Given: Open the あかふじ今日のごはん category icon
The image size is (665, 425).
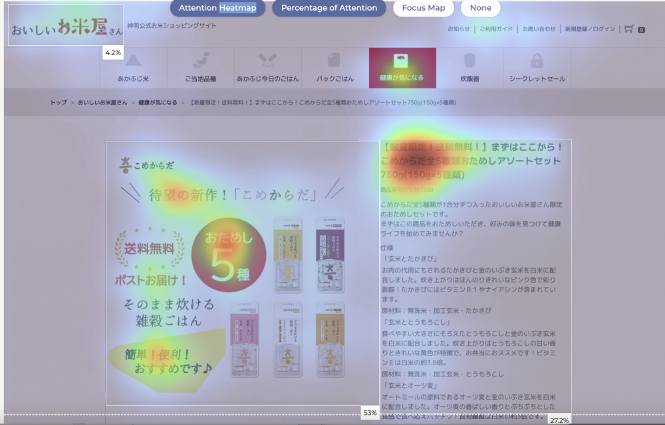Looking at the screenshot, I should point(267,61).
